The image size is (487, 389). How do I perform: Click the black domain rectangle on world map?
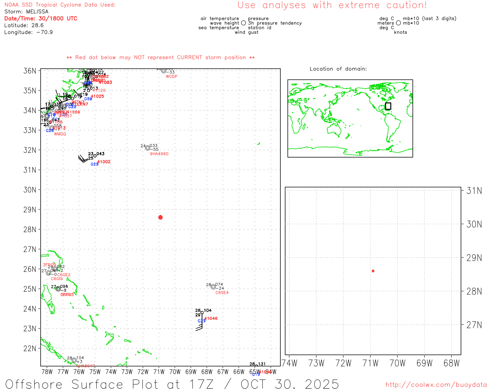coord(388,106)
